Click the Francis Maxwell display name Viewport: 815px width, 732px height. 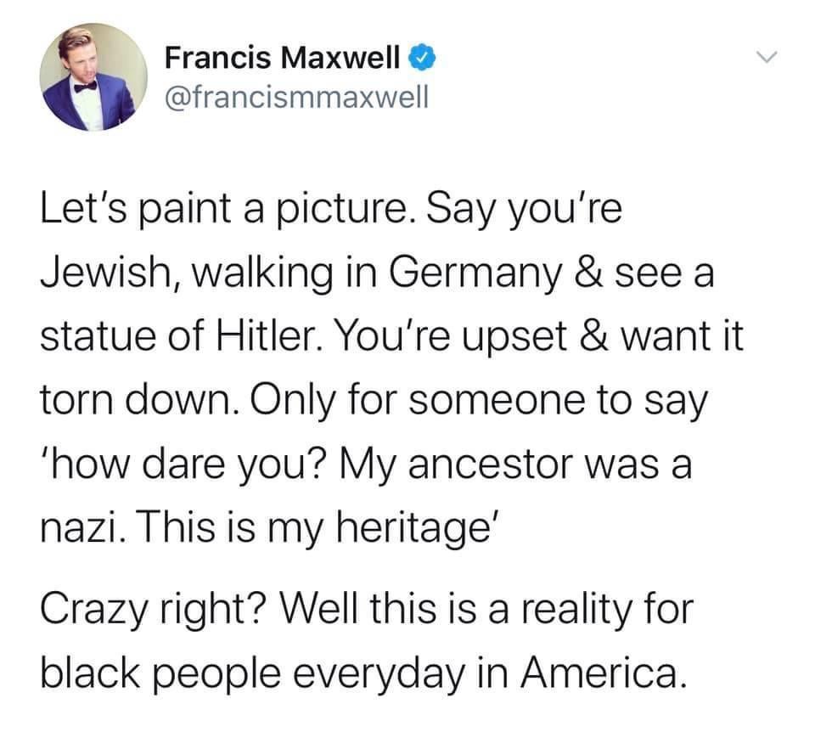(x=282, y=59)
